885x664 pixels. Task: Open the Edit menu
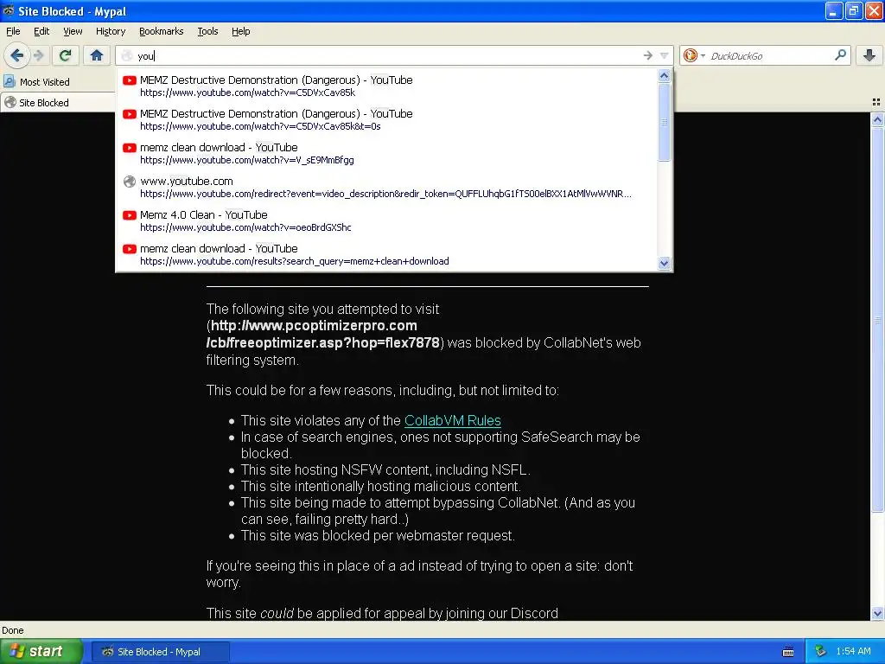click(x=41, y=31)
